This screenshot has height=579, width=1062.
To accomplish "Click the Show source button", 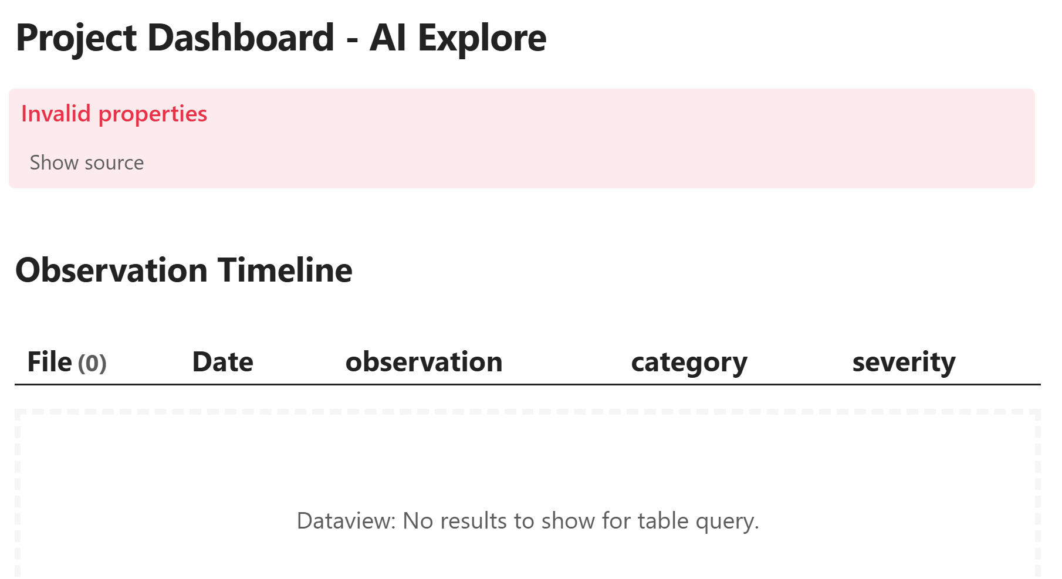I will (x=87, y=162).
